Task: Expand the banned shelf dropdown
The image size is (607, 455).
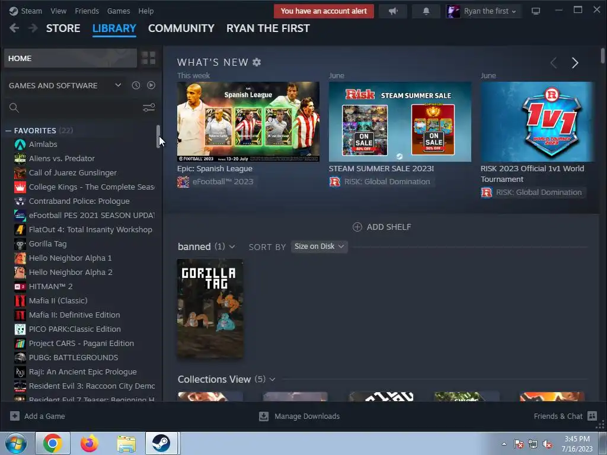Action: click(x=232, y=247)
